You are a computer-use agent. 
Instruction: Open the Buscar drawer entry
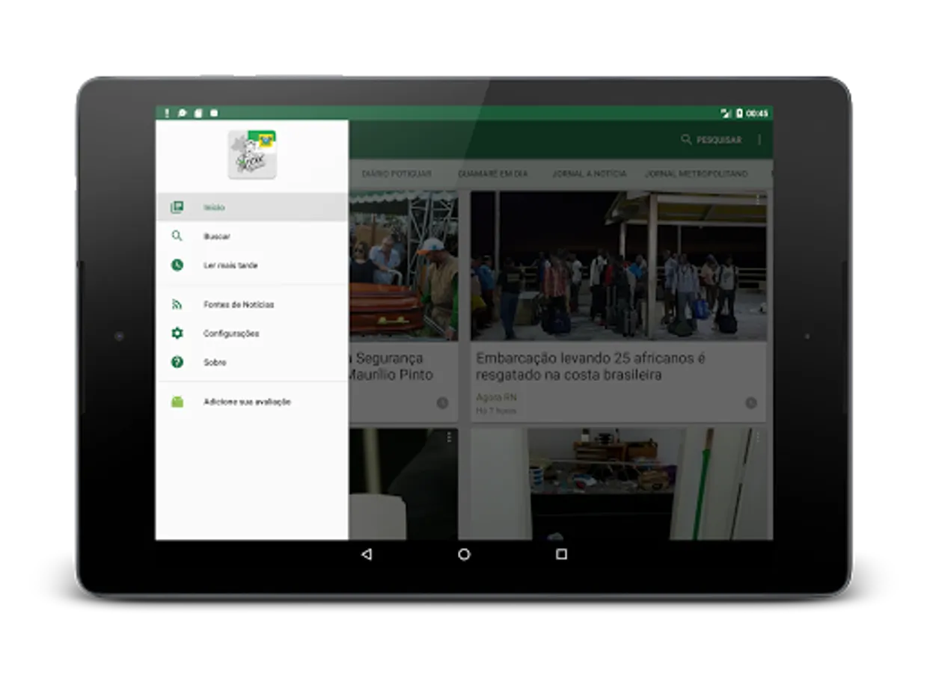[x=251, y=236]
